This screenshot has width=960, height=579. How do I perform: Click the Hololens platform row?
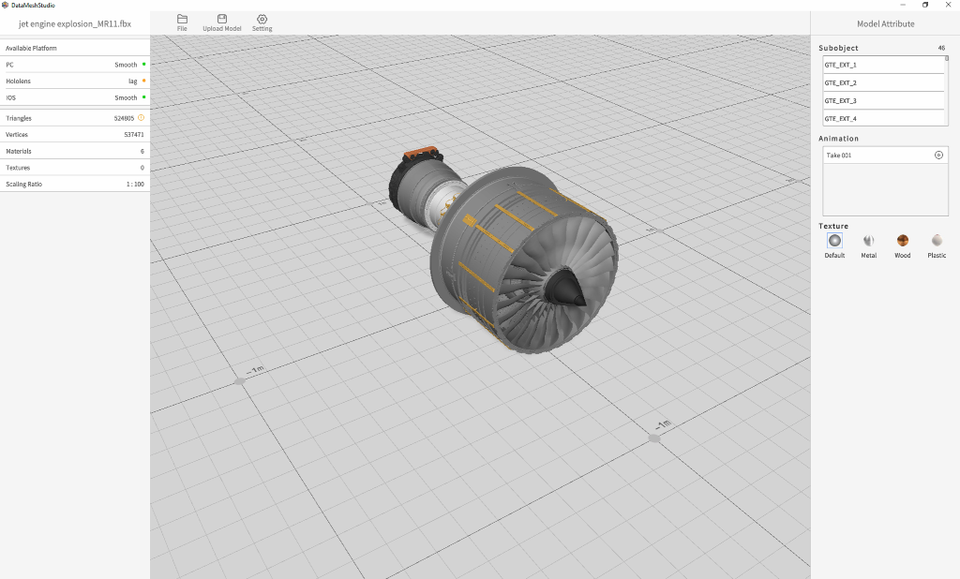75,81
